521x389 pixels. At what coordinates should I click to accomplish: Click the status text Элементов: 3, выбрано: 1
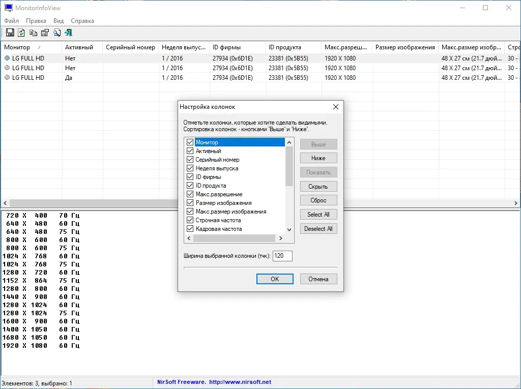pyautogui.click(x=37, y=383)
